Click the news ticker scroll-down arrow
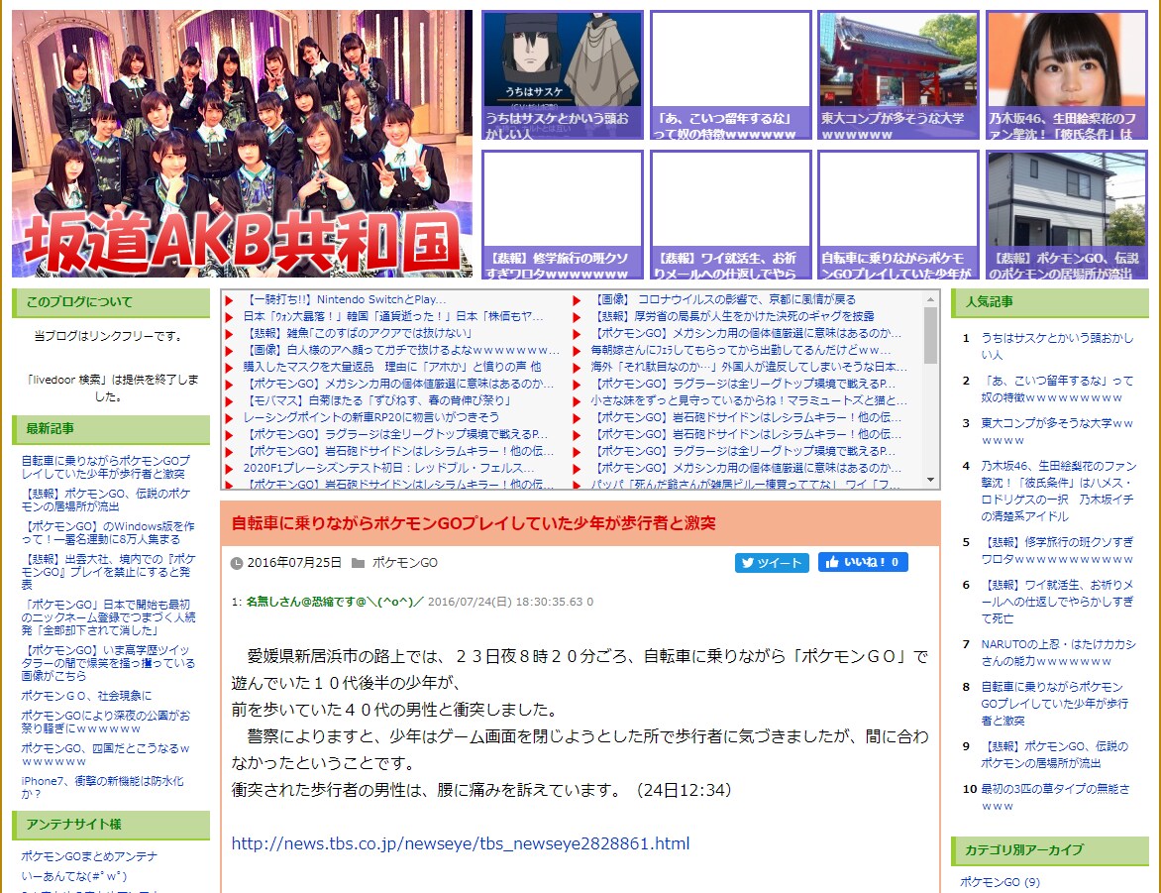 click(x=931, y=480)
